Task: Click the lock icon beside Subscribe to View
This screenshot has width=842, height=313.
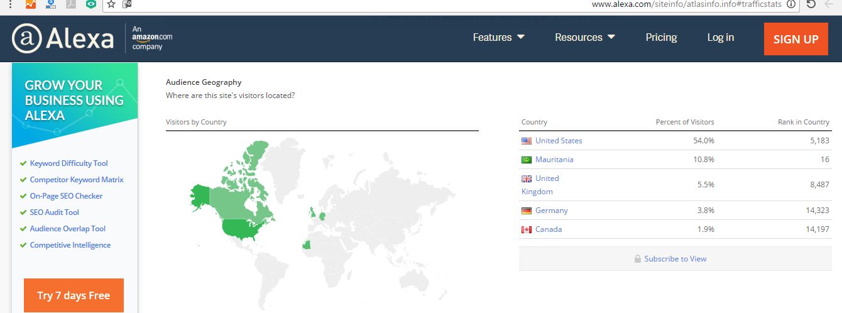Action: point(638,259)
